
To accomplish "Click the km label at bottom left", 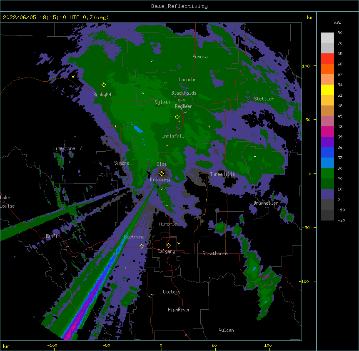I will (x=6, y=346).
